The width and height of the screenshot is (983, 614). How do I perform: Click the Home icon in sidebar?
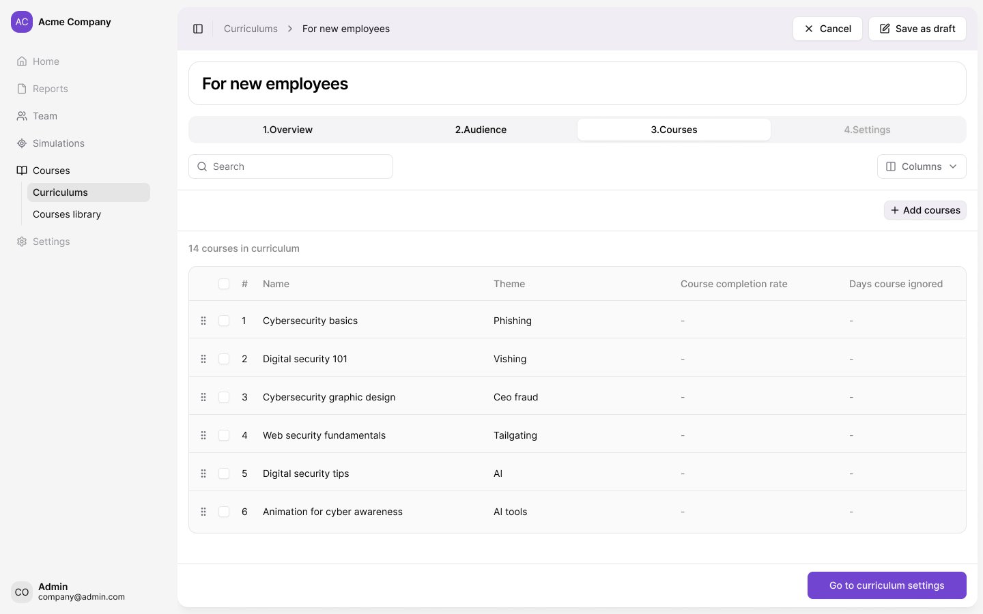(x=22, y=61)
